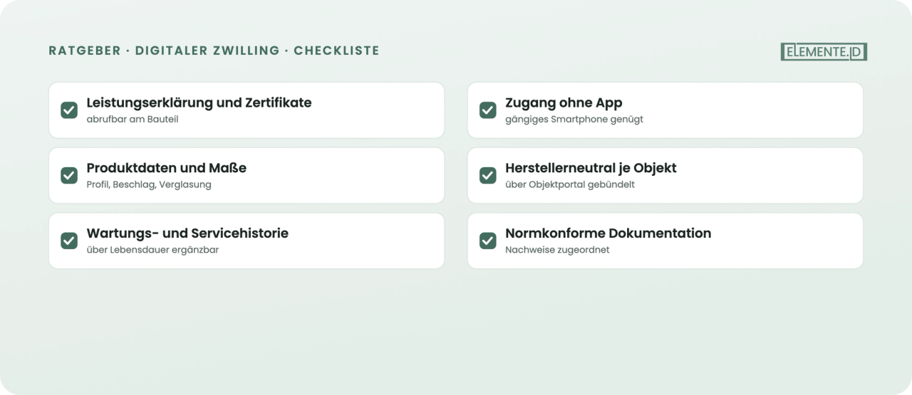Viewport: 912px width, 395px height.
Task: Toggle checkbox for Leistungserklärung und Zertifikate
Action: click(69, 110)
